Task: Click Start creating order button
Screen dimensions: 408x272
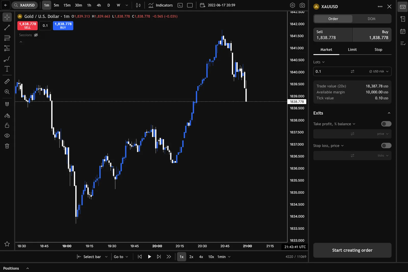Action: point(352,250)
